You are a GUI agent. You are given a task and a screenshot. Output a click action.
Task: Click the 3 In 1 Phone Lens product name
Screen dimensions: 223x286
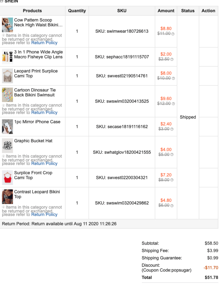pos(38,55)
